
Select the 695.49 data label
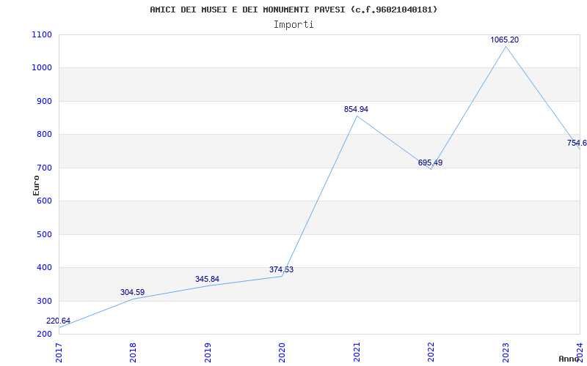[430, 163]
